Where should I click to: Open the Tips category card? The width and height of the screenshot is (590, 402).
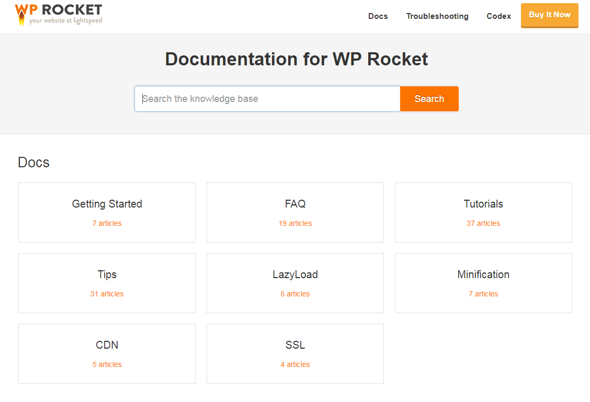click(107, 275)
